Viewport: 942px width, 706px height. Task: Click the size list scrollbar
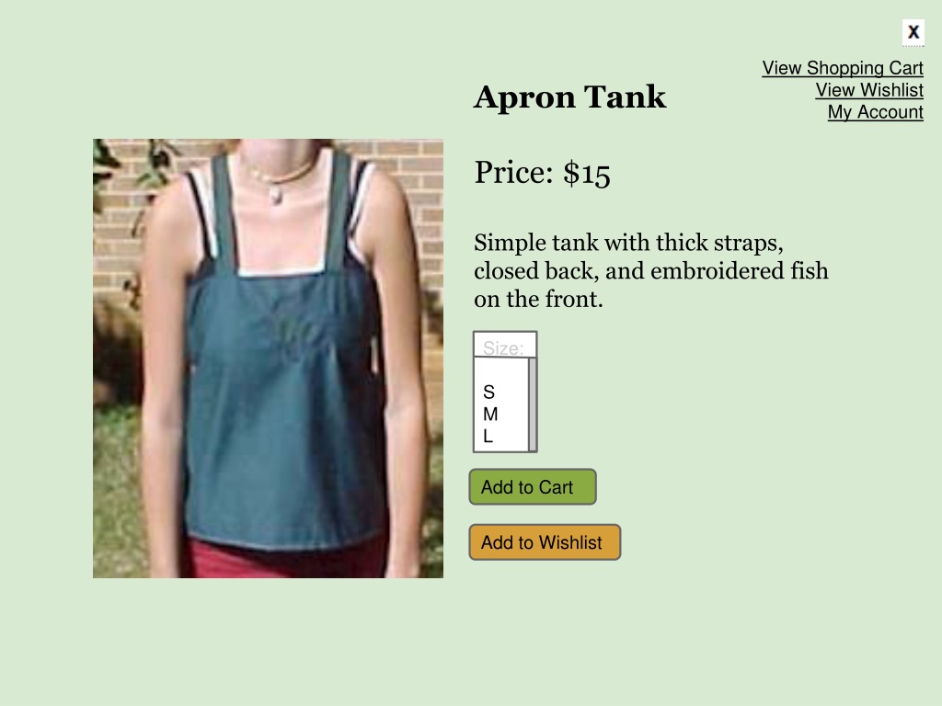533,405
